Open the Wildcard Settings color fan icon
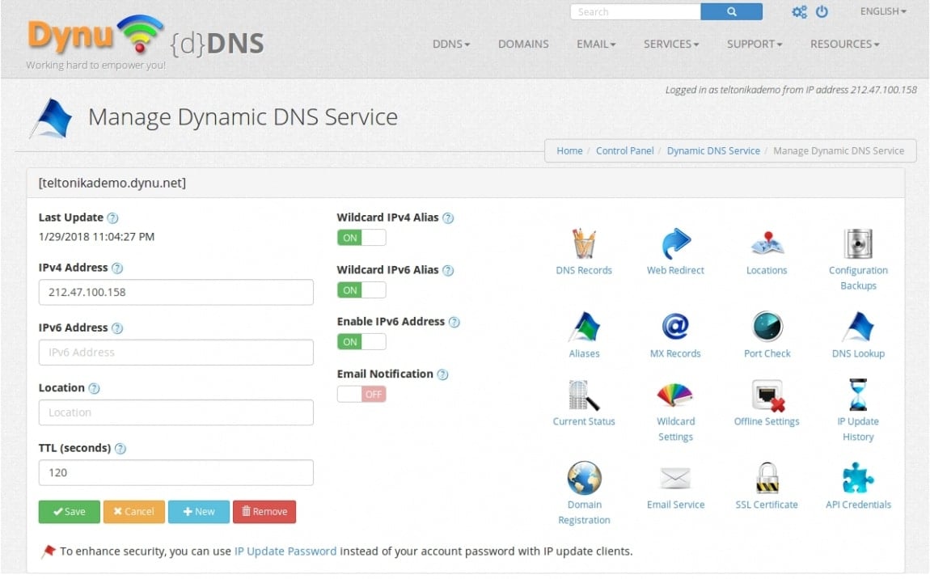This screenshot has width=930, height=579. point(675,395)
